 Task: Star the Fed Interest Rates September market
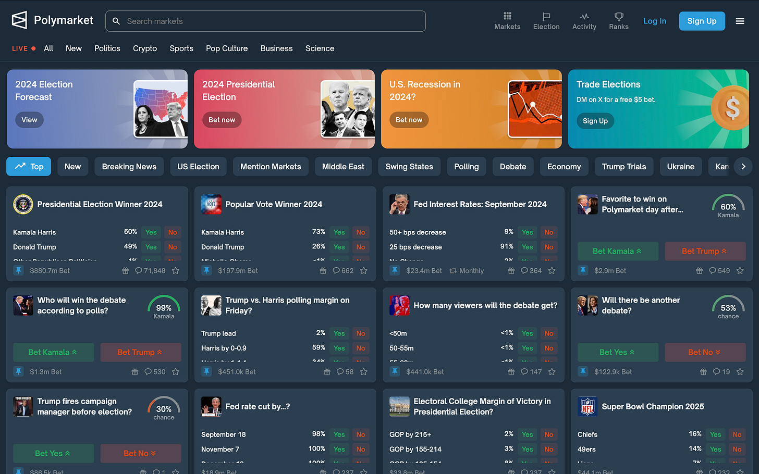(552, 271)
